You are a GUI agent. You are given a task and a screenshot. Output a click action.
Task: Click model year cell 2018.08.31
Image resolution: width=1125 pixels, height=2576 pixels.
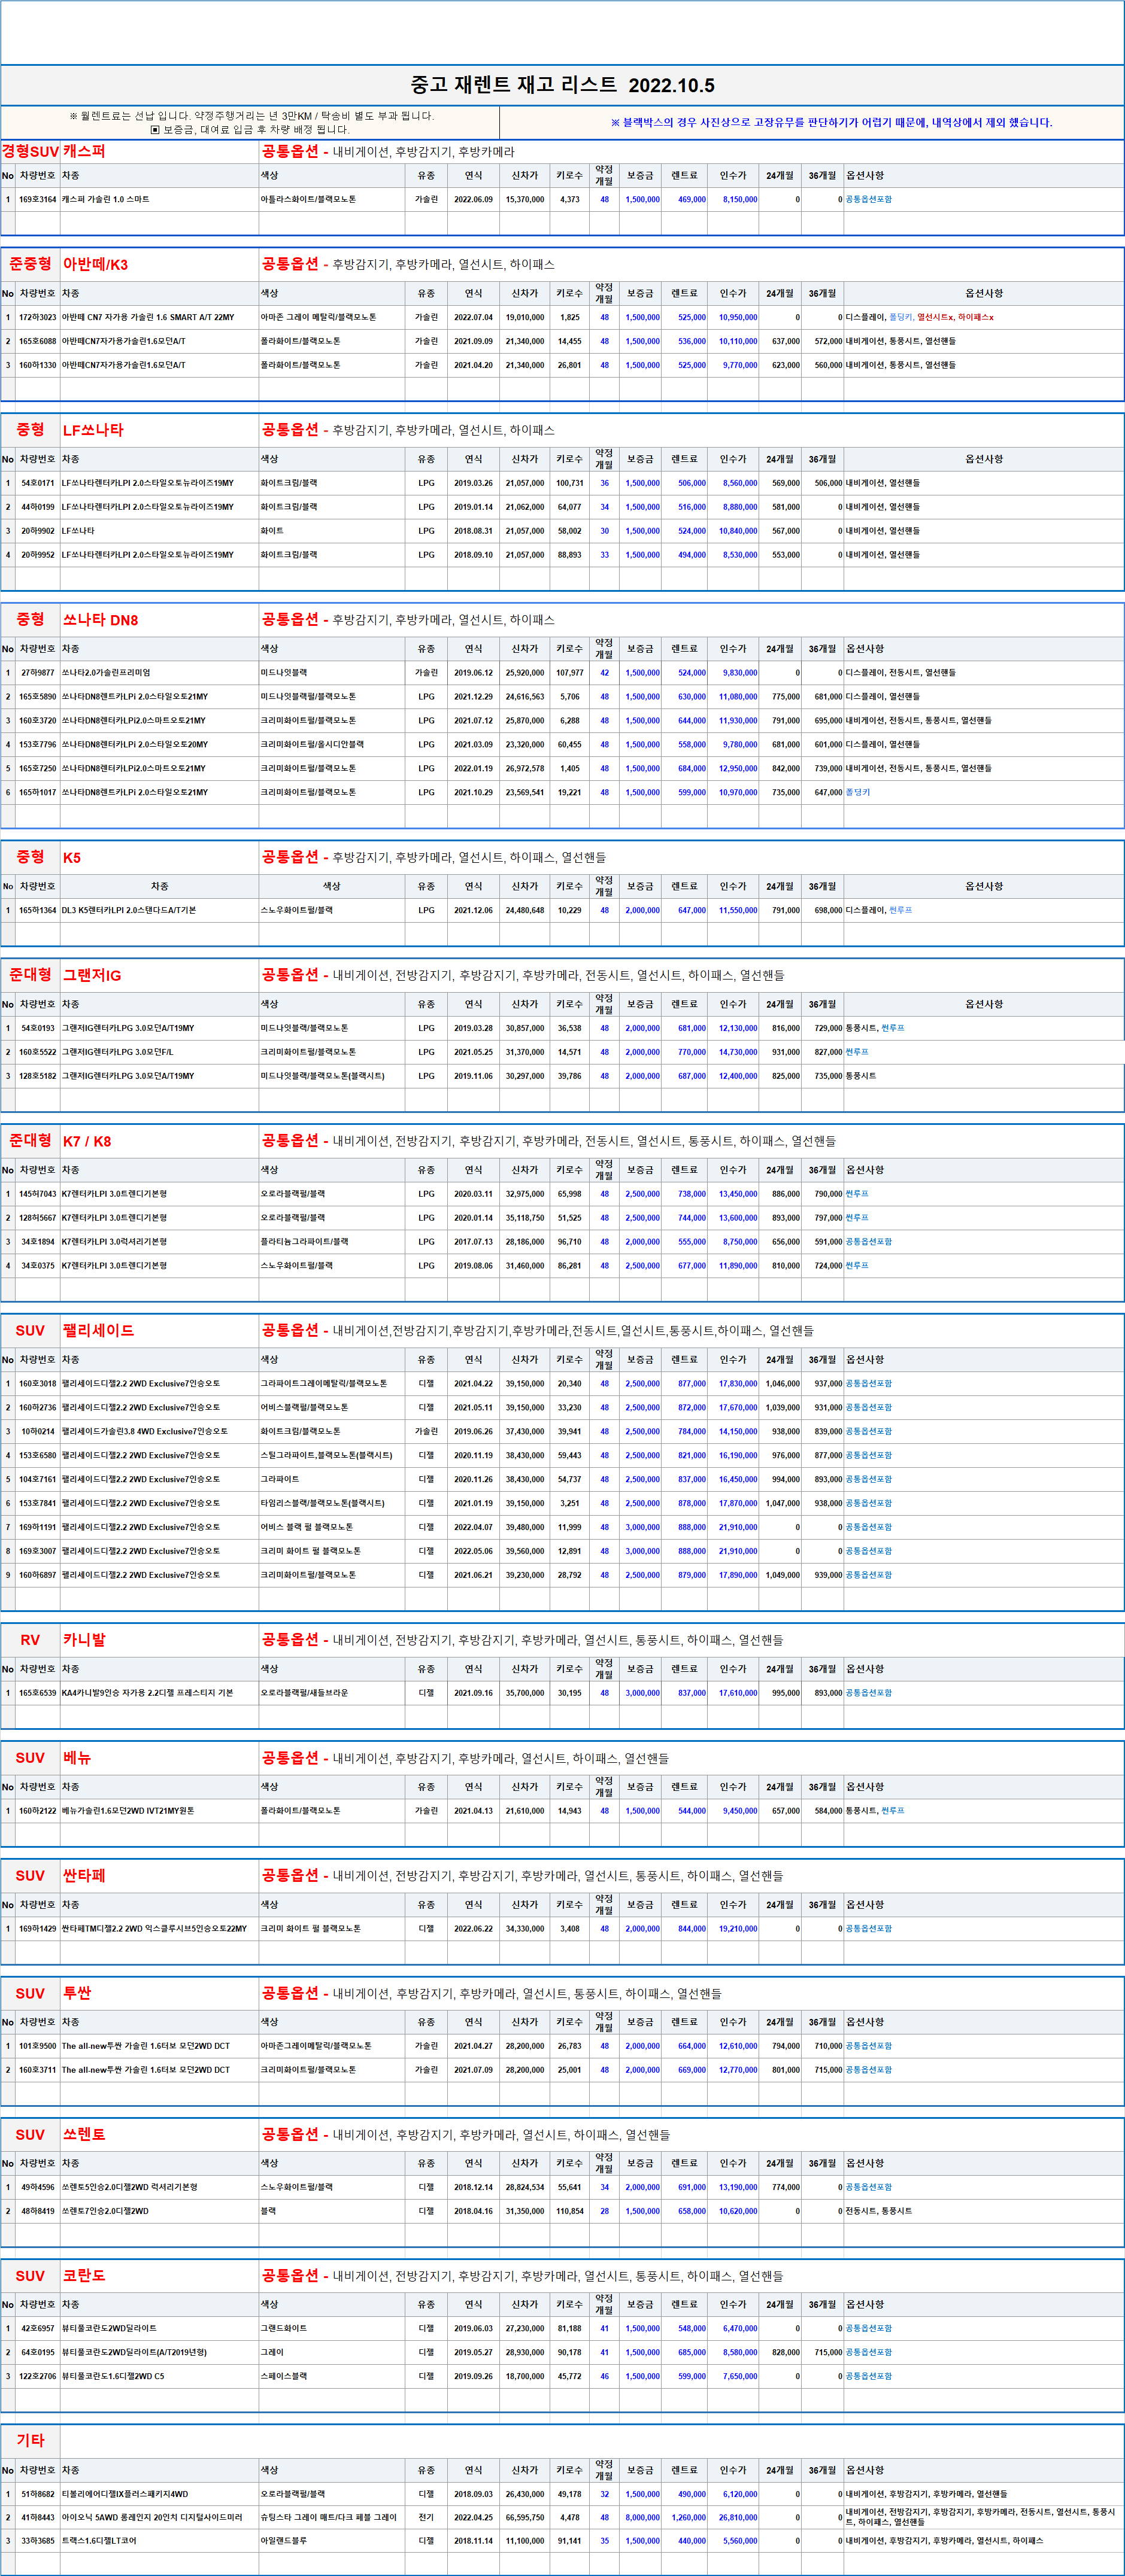pos(474,531)
